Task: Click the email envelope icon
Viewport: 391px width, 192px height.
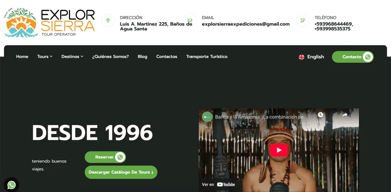Action: pos(190,20)
